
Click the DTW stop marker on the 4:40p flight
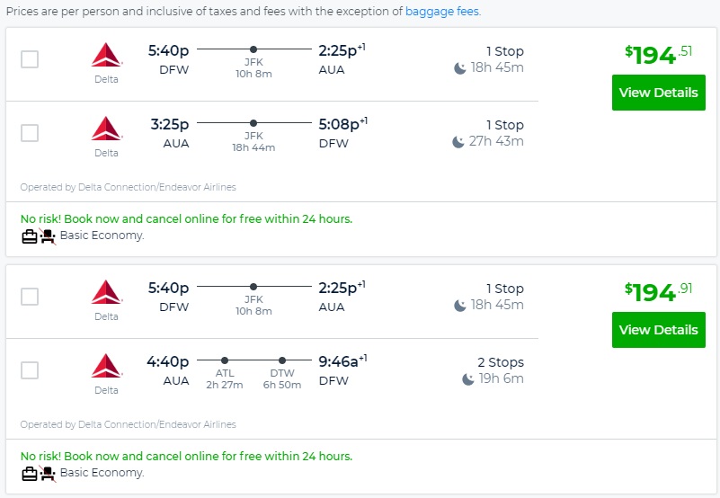pyautogui.click(x=282, y=360)
